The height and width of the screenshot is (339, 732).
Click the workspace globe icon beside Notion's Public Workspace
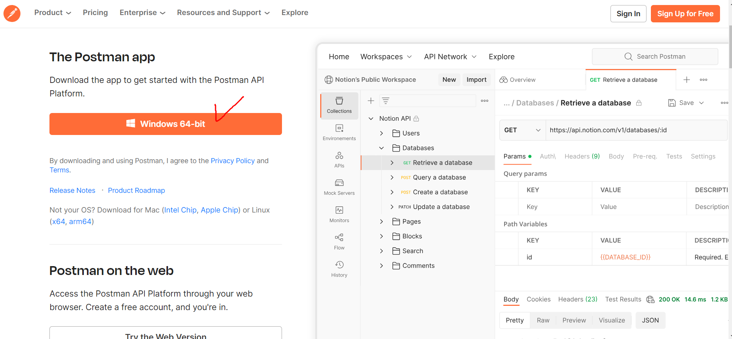point(329,80)
